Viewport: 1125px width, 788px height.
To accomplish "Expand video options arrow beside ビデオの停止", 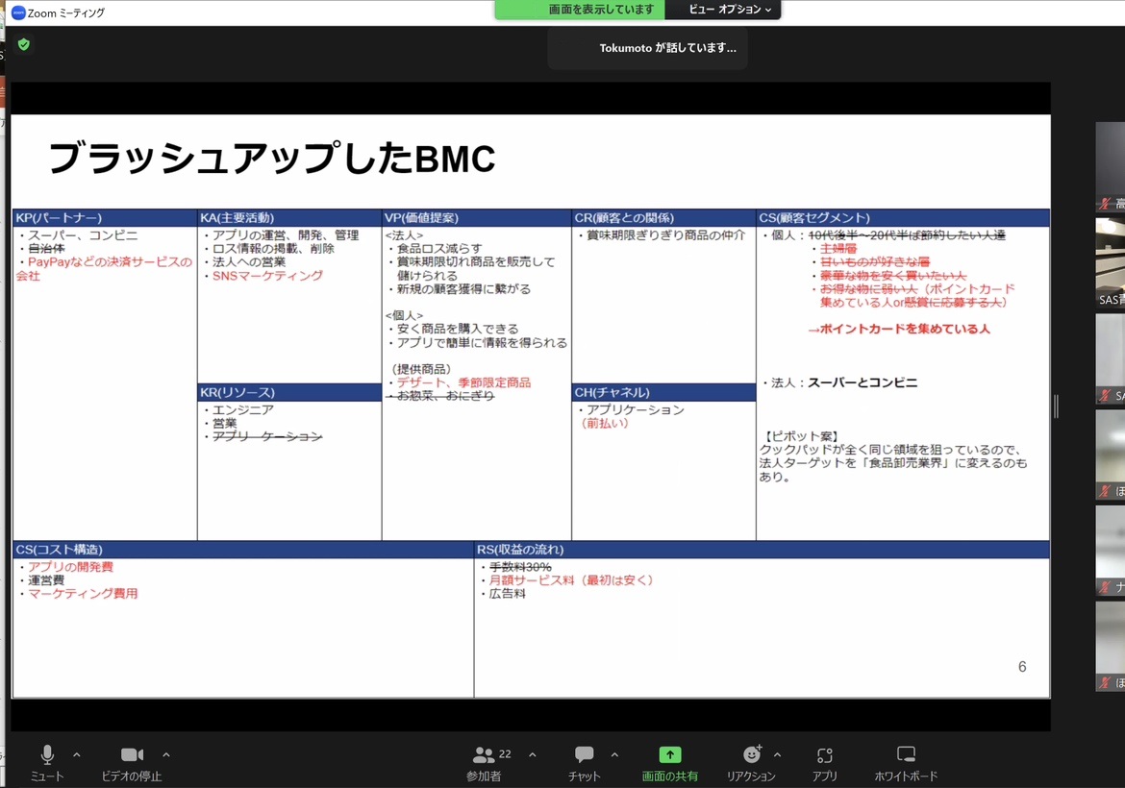I will tap(166, 754).
